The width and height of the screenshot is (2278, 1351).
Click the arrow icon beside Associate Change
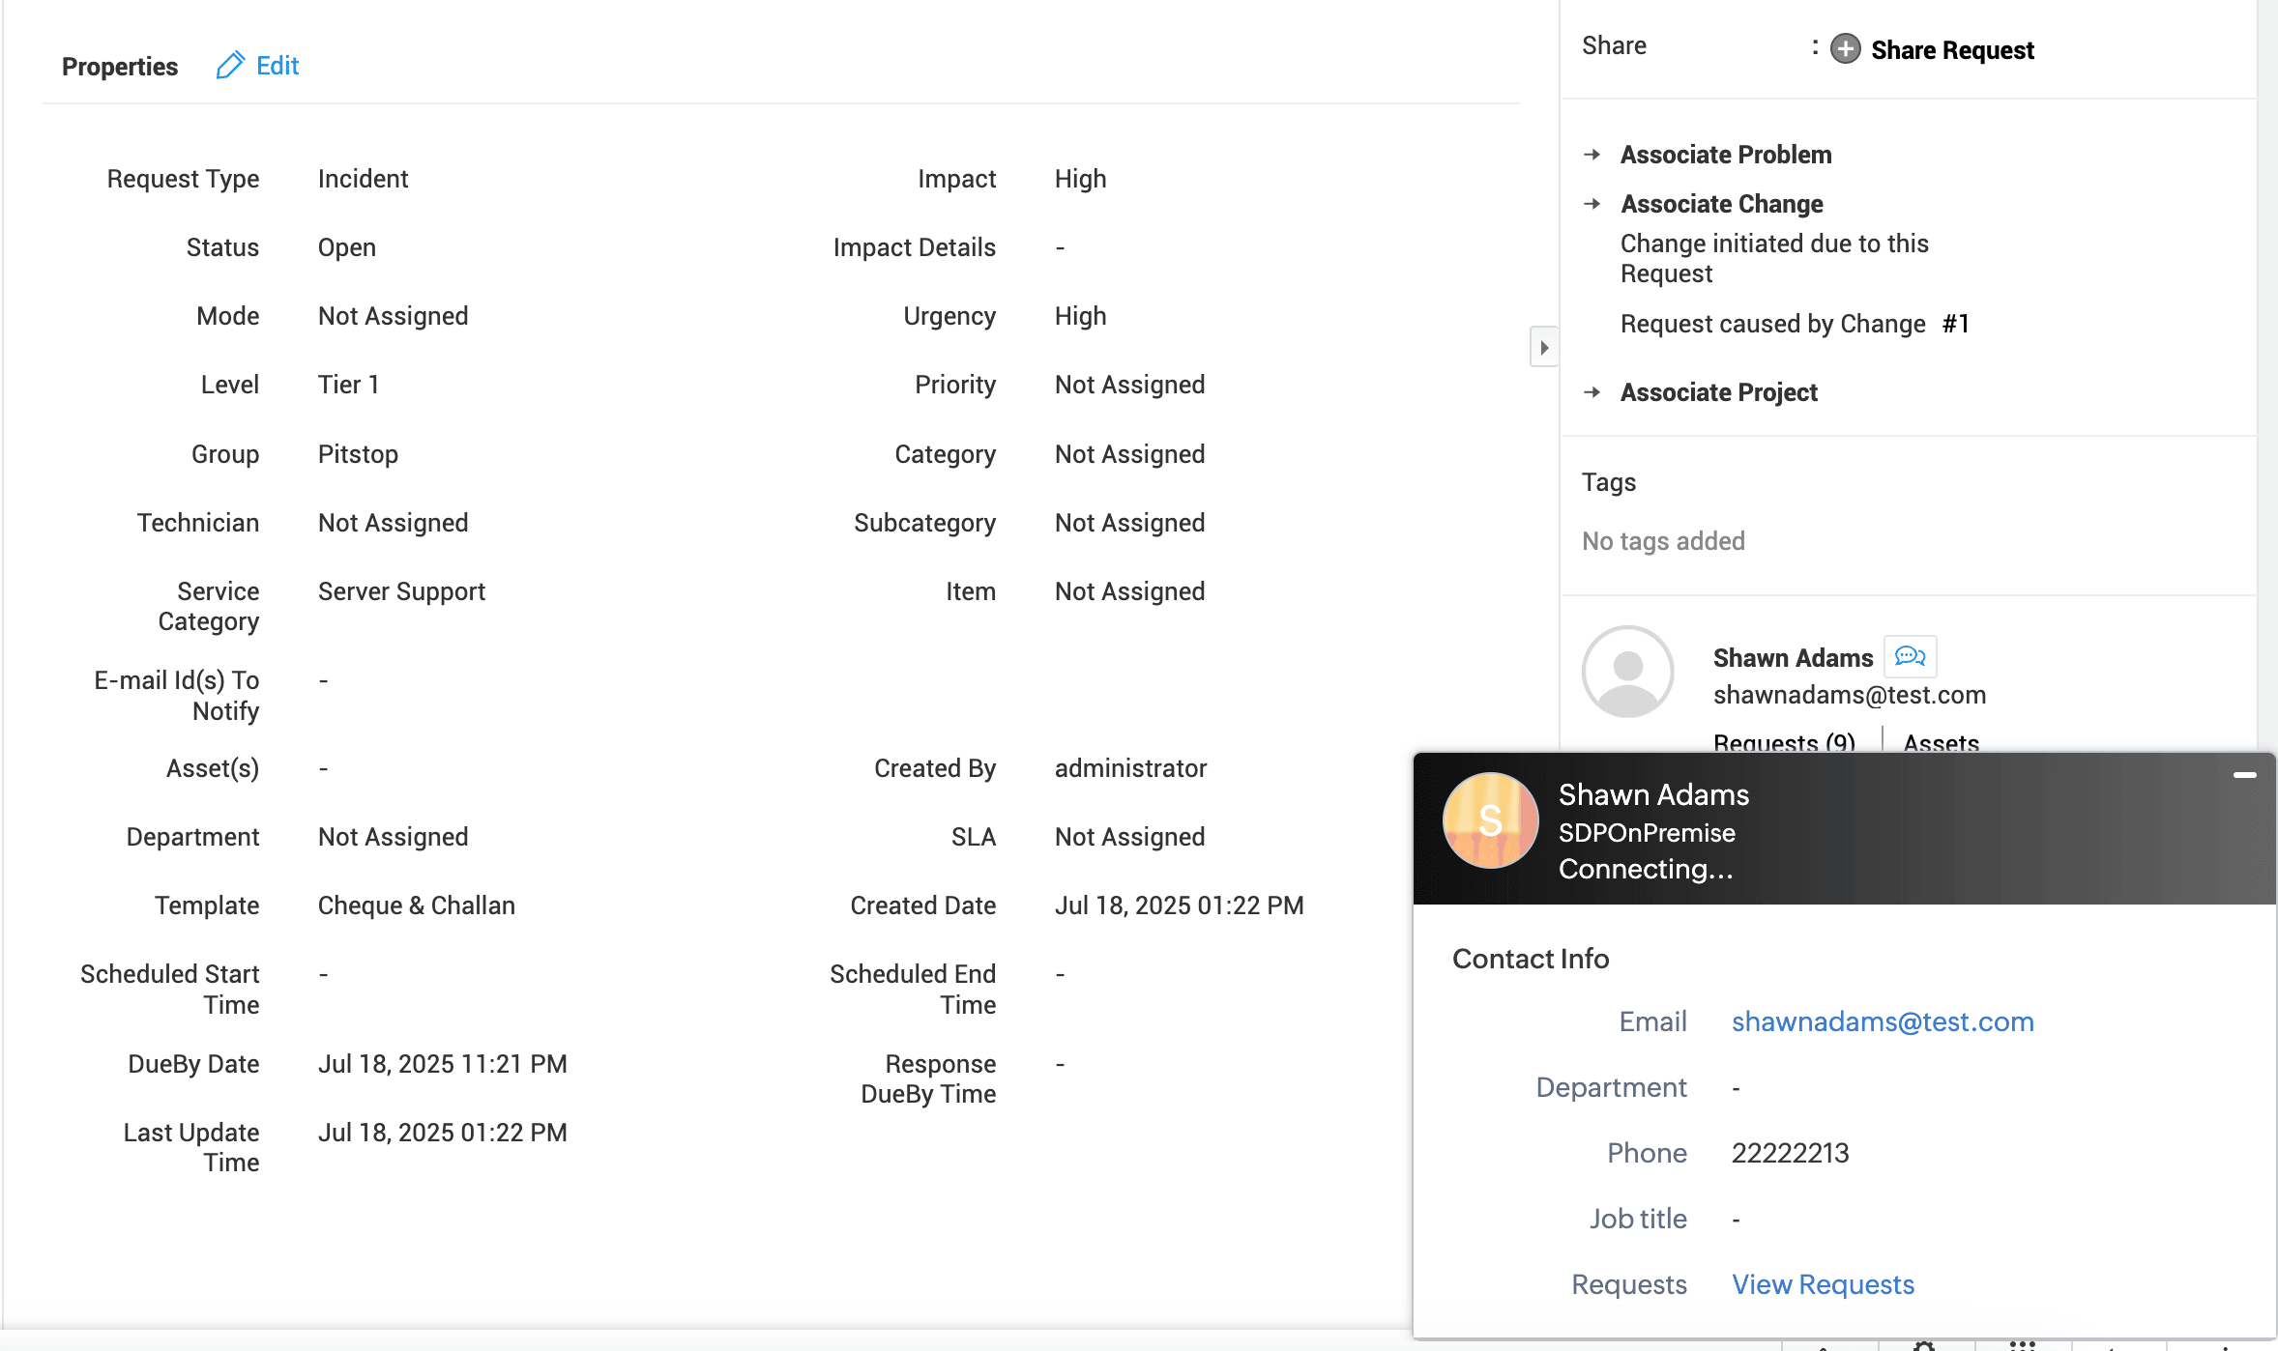(x=1592, y=204)
